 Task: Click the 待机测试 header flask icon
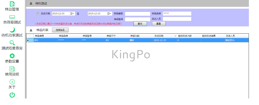pos(31,4)
